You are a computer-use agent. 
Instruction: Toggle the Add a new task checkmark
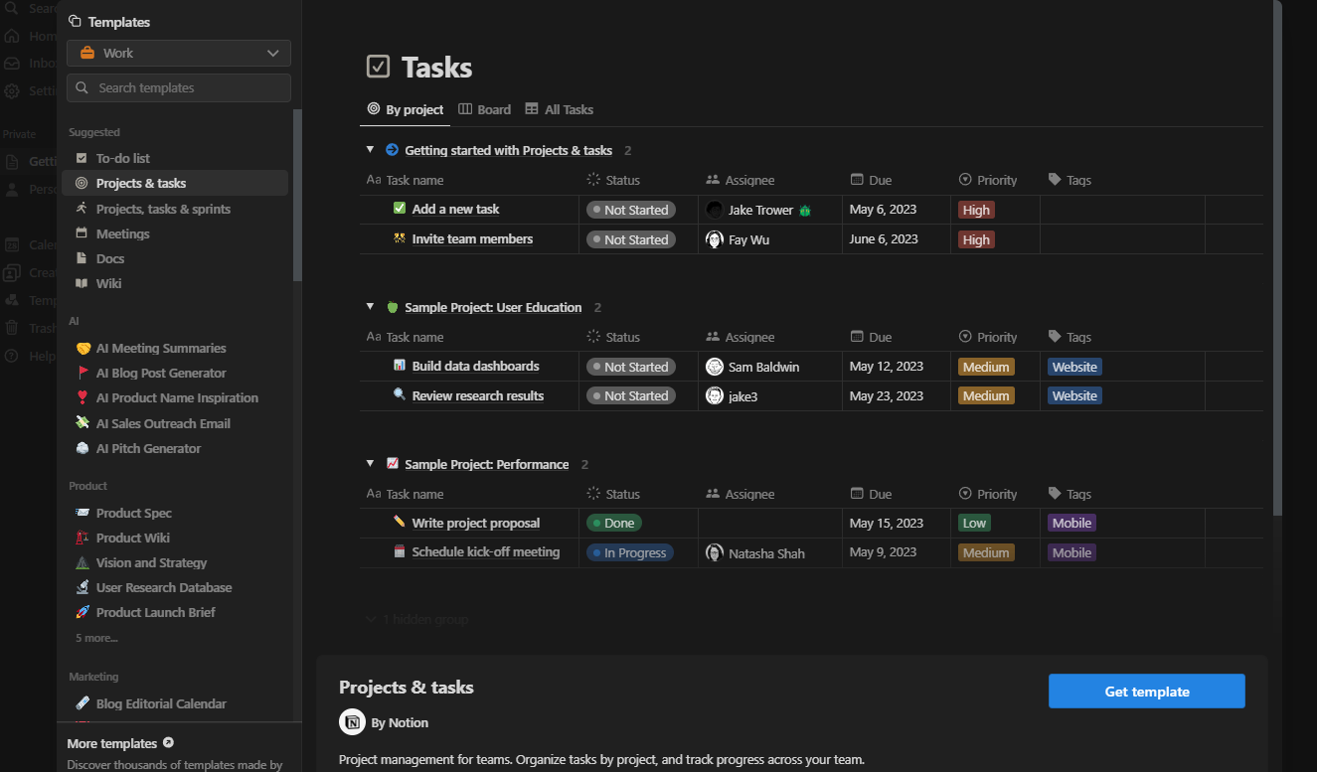tap(400, 209)
